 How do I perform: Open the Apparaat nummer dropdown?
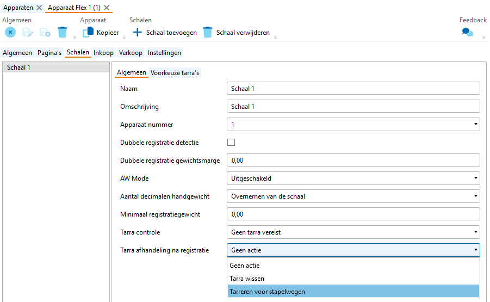click(x=475, y=124)
